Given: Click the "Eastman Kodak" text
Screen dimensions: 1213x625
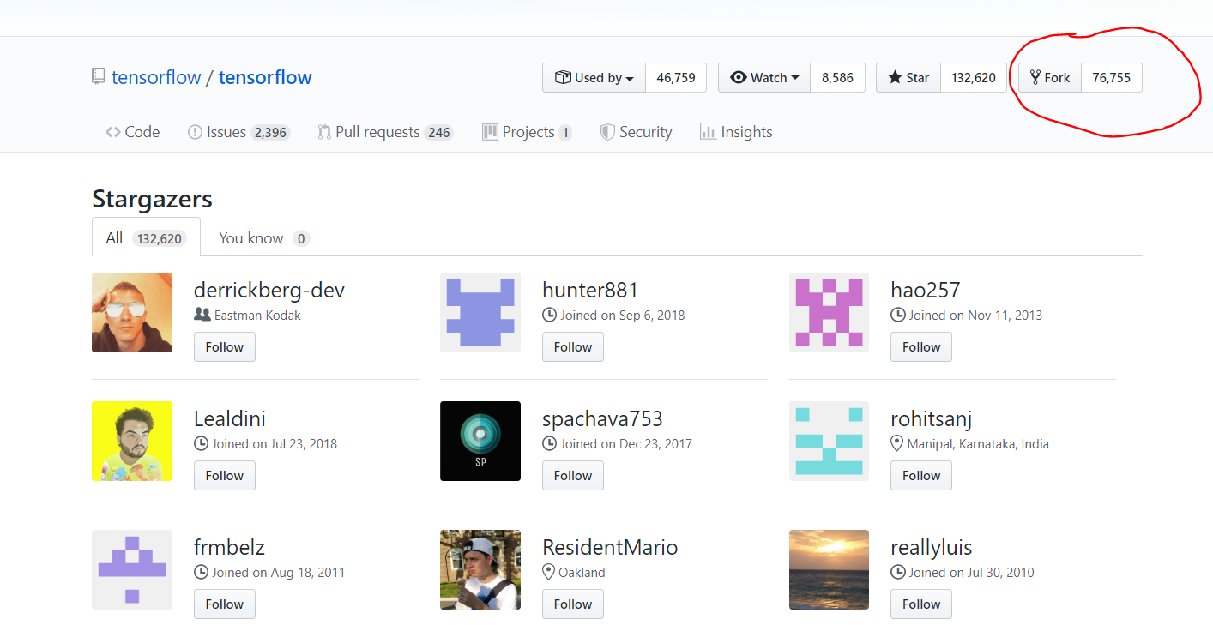Looking at the screenshot, I should [257, 315].
